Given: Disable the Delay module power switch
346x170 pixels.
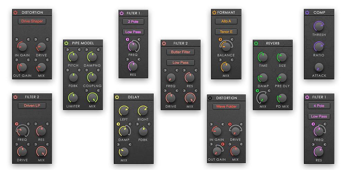Looking at the screenshot, I should click(x=117, y=97).
